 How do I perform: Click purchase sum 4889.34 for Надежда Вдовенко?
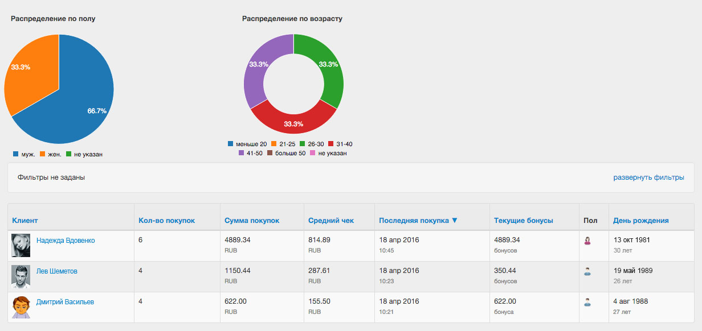(x=238, y=240)
